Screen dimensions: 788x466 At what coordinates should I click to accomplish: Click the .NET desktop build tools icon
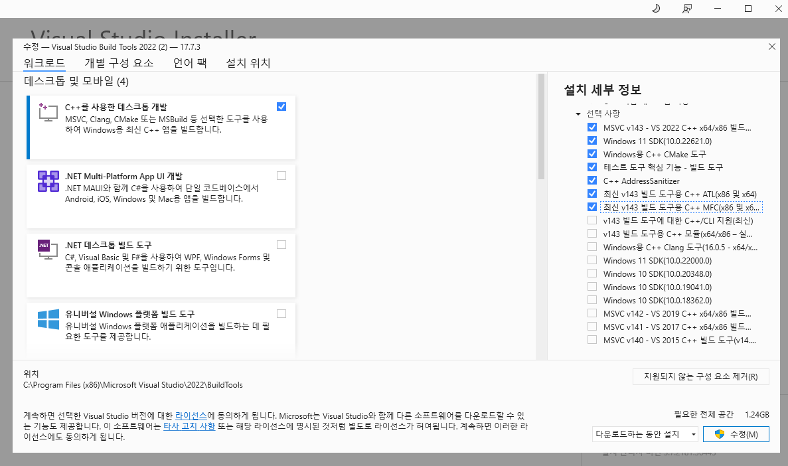[x=48, y=250]
